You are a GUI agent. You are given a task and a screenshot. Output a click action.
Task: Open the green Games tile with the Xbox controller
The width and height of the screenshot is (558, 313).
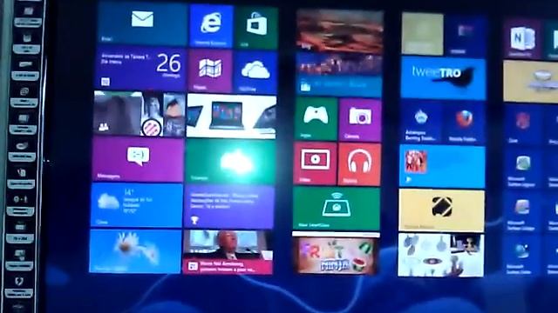click(x=316, y=119)
